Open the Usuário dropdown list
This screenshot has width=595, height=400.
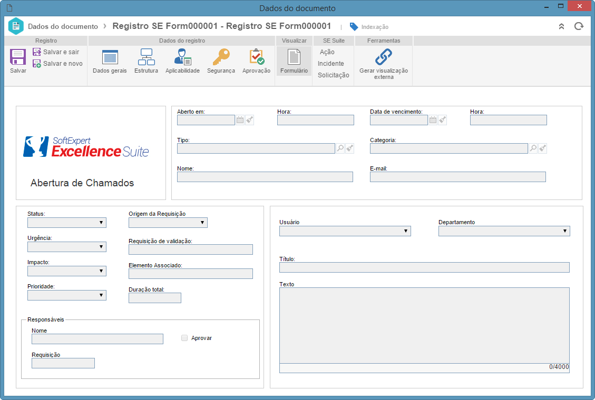coord(345,231)
